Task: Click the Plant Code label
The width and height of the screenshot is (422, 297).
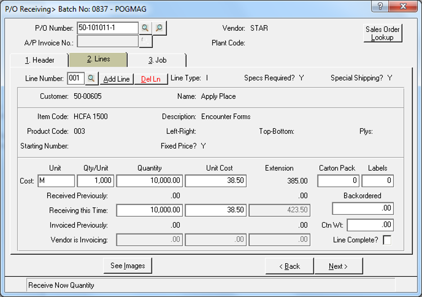Action: click(228, 43)
